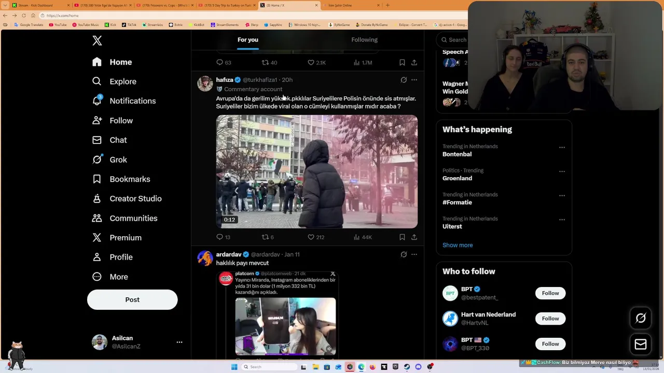Switch to the Following tab
Screen dimensions: 664x373
(364, 40)
